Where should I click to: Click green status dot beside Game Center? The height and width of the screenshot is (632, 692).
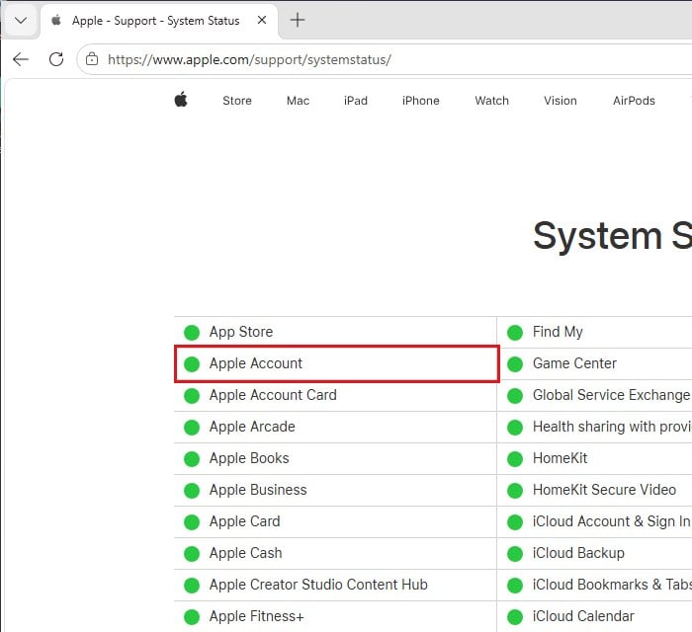click(x=515, y=364)
